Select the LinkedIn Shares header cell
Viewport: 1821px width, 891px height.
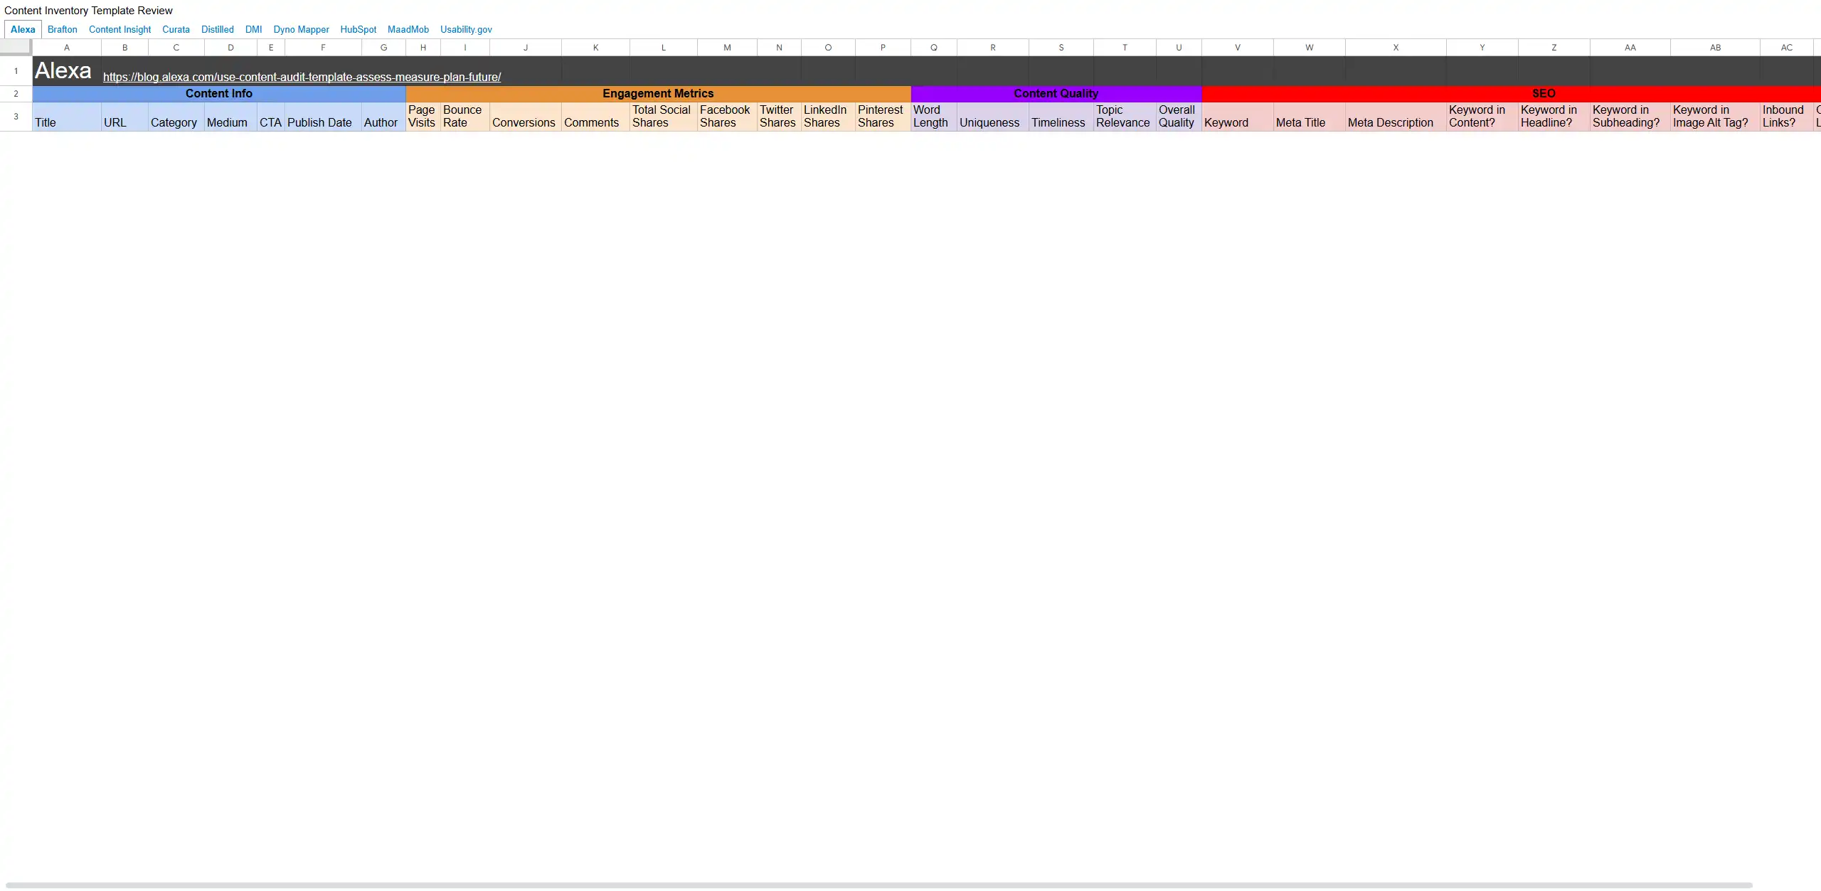click(x=829, y=117)
